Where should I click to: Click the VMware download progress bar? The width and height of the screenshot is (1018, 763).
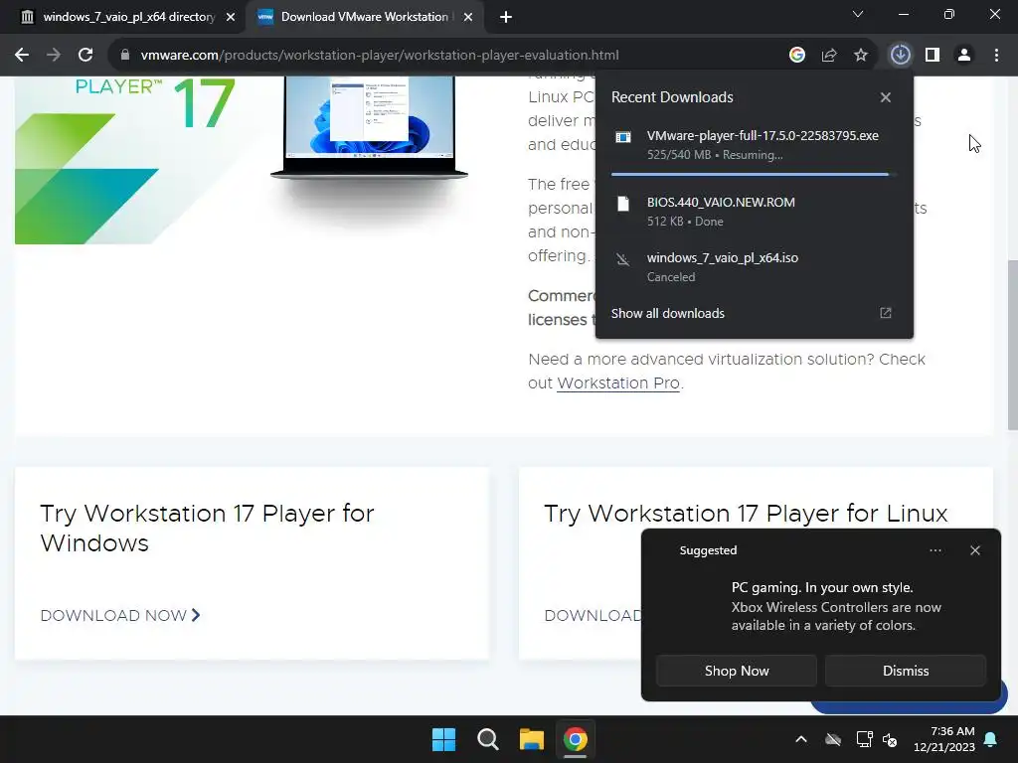(x=754, y=175)
